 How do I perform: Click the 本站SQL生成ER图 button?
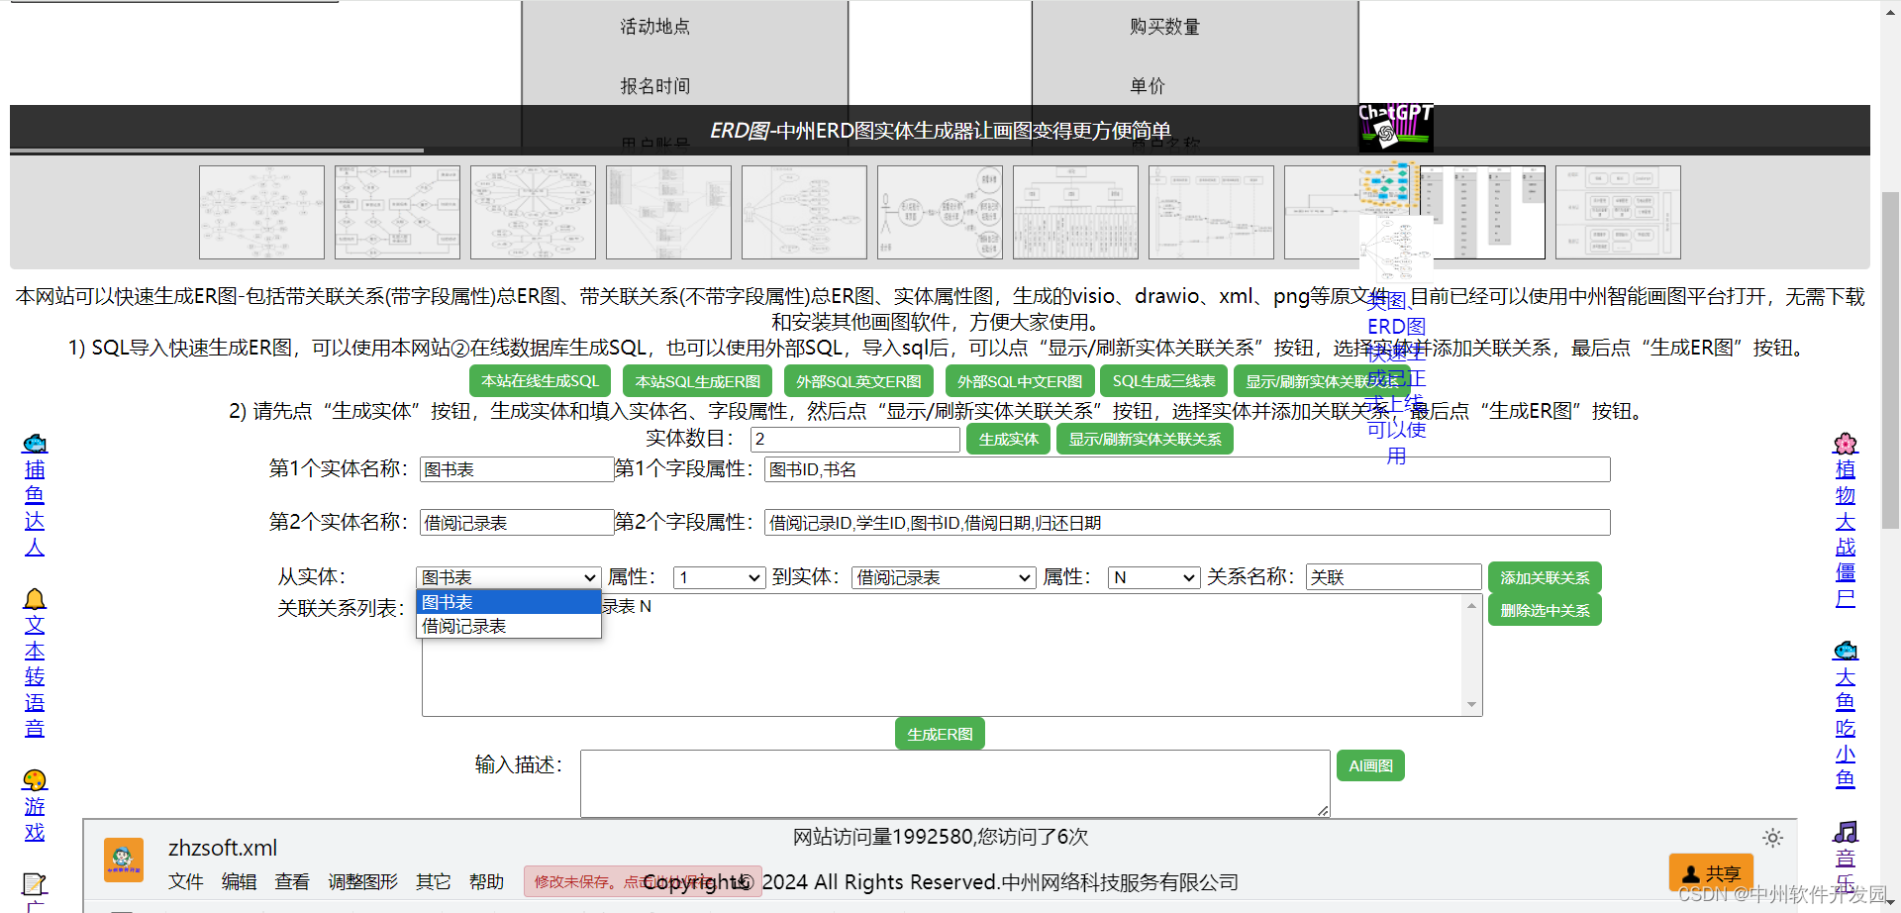click(698, 381)
